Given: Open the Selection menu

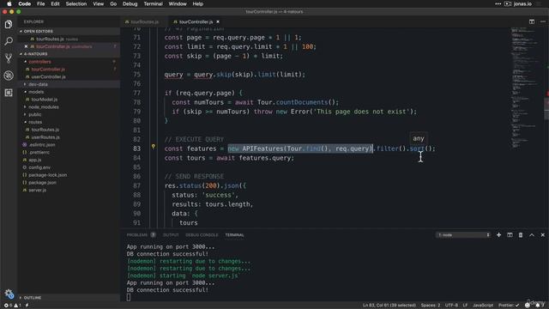Looking at the screenshot, I should [x=76, y=3].
